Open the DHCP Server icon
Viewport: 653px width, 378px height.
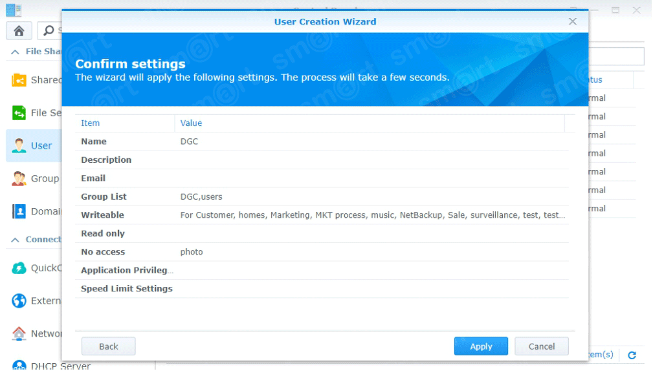(x=19, y=365)
